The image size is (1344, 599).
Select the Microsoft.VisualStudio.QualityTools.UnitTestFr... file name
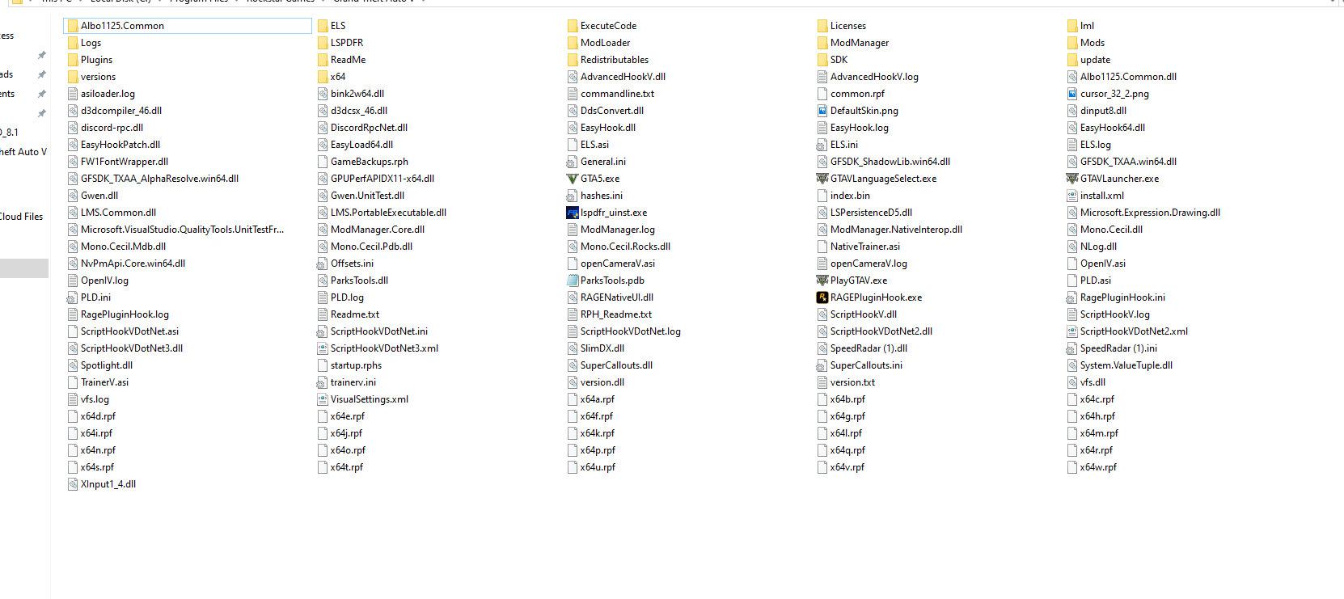click(x=182, y=230)
